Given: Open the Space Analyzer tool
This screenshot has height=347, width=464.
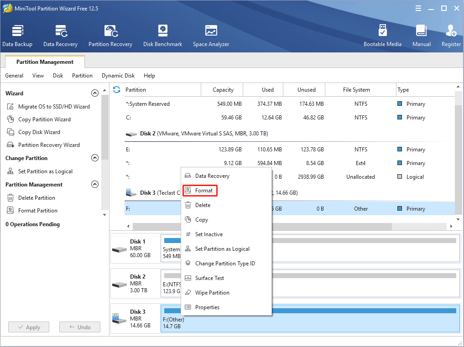Looking at the screenshot, I should click(x=211, y=35).
